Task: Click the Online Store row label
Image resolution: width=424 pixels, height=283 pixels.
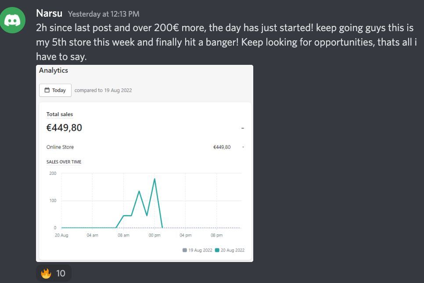Action: [60, 147]
